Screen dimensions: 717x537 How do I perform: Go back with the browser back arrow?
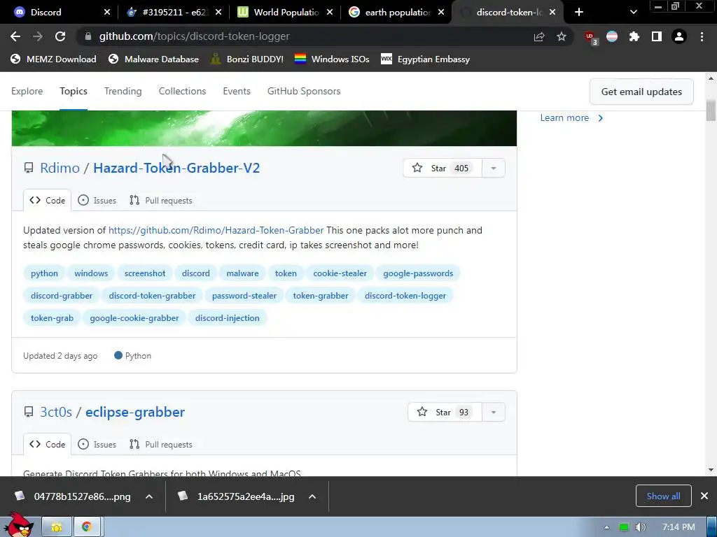pyautogui.click(x=15, y=36)
